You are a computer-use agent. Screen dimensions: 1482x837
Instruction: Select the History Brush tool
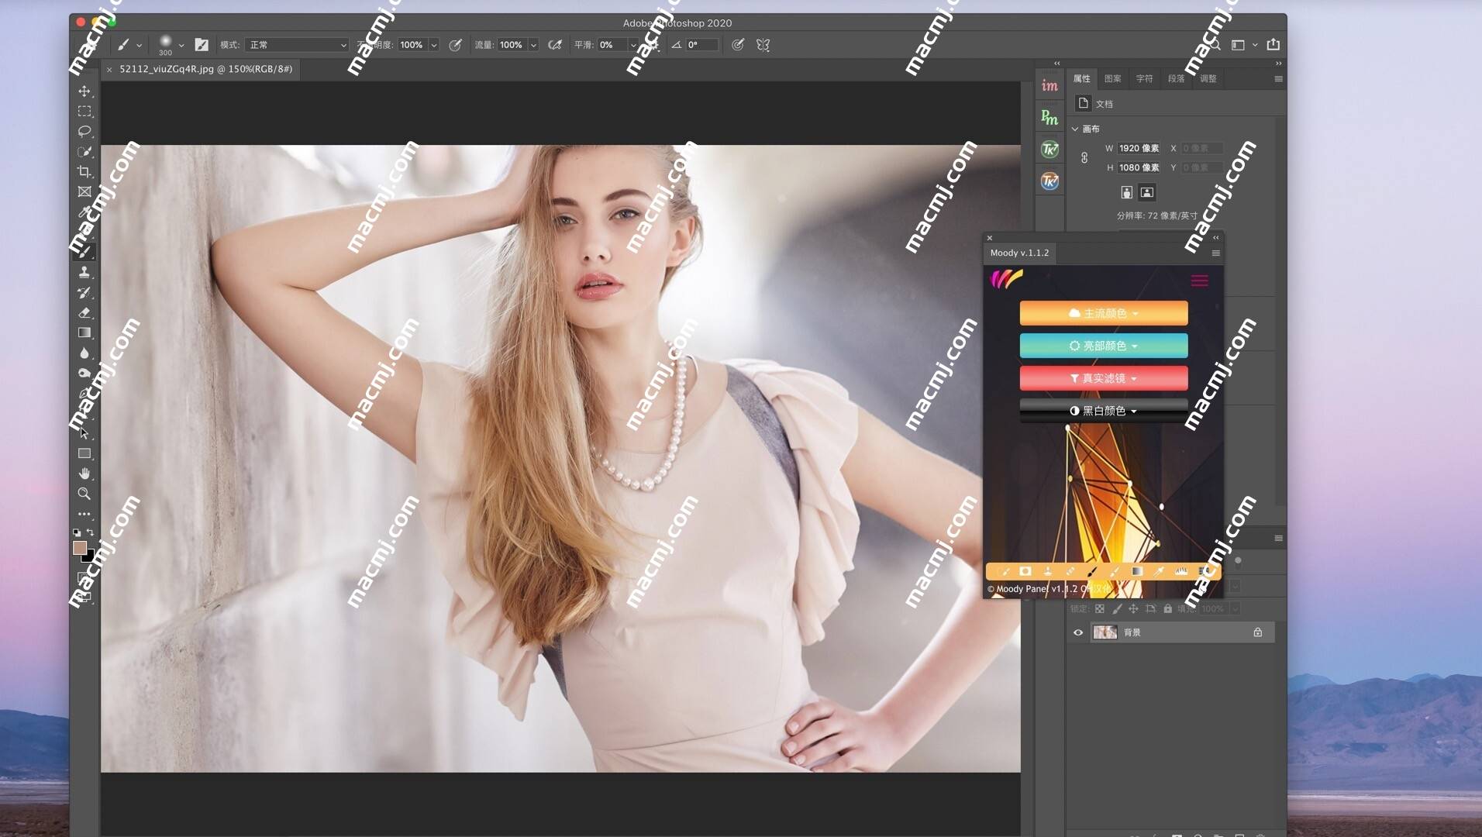(84, 293)
